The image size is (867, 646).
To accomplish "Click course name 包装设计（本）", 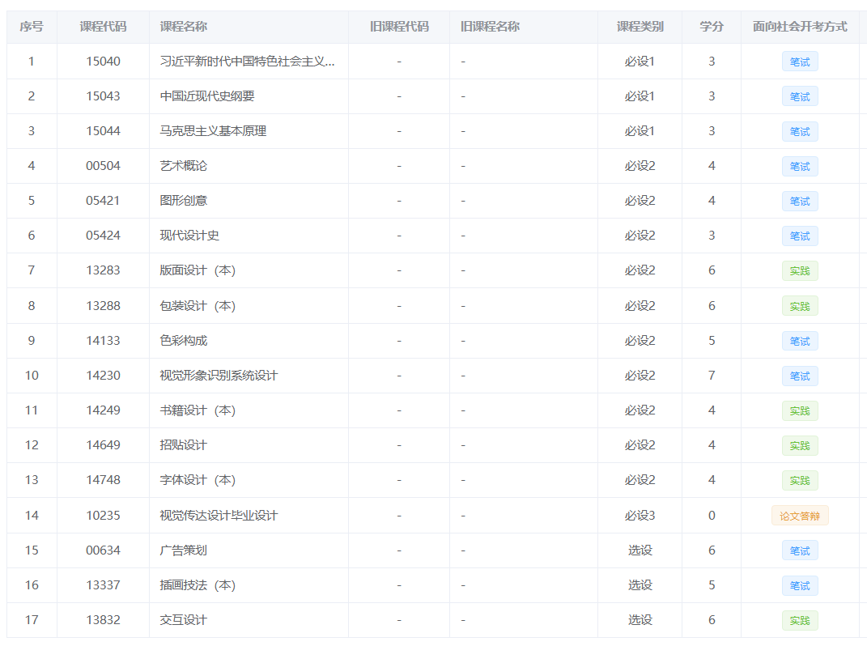I will pyautogui.click(x=198, y=306).
